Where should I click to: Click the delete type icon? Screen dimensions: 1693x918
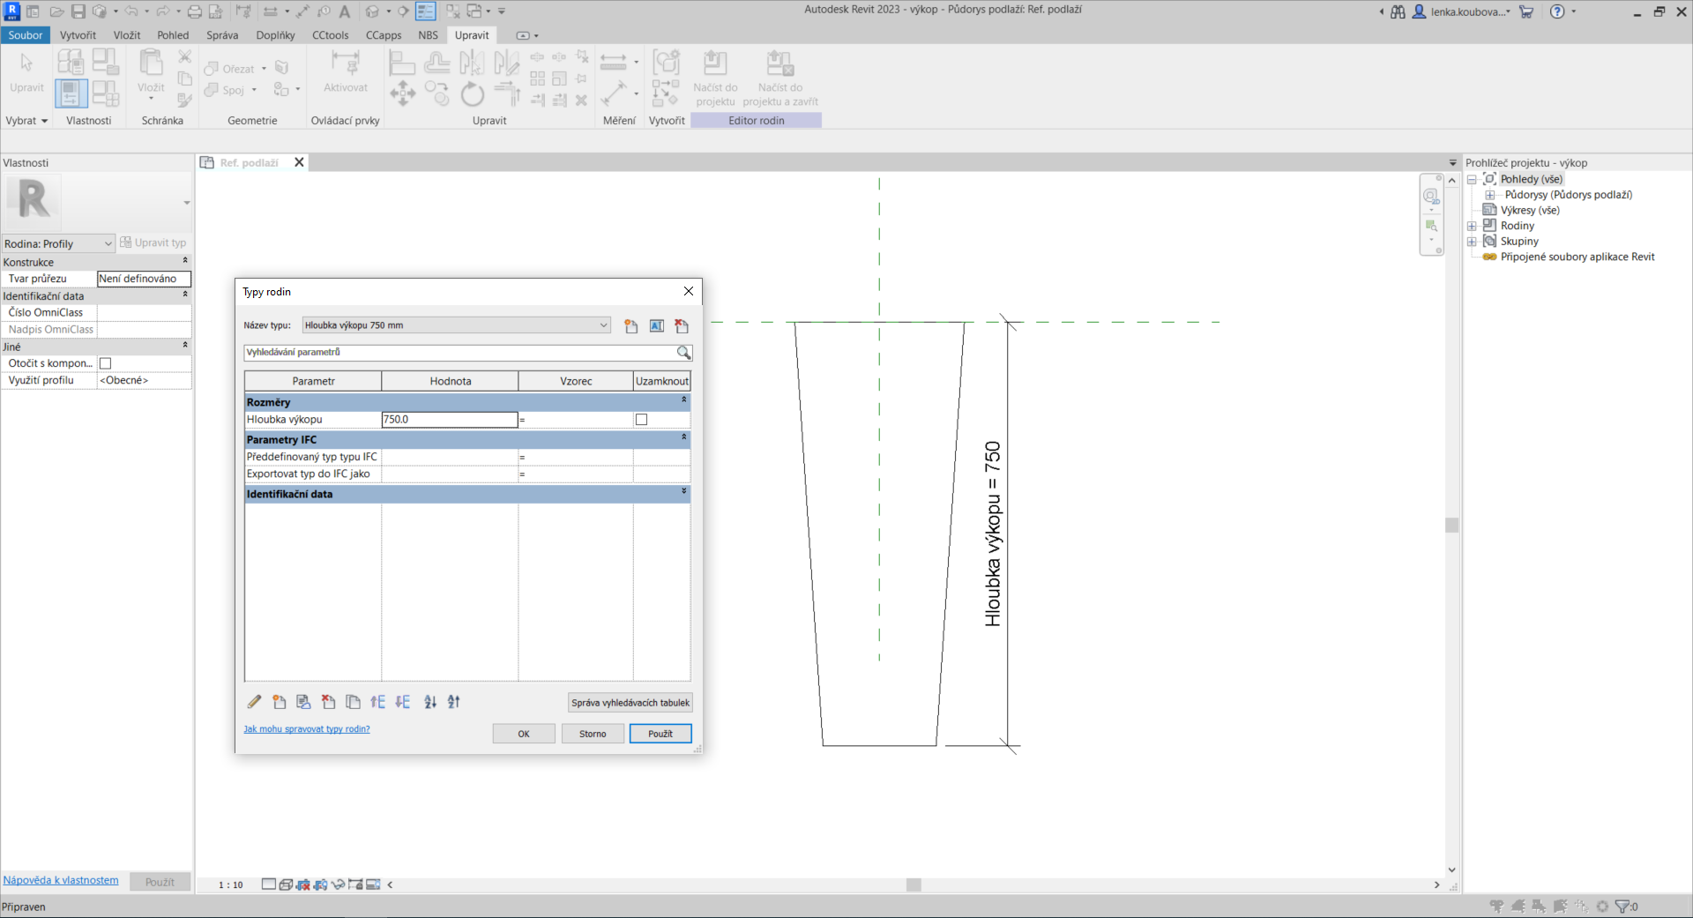pyautogui.click(x=681, y=326)
